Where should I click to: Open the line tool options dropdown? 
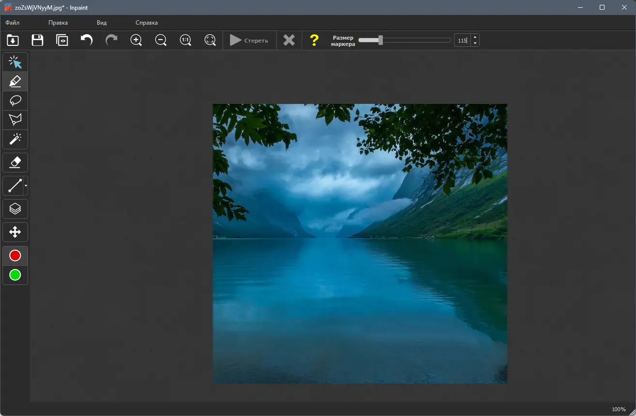click(26, 186)
